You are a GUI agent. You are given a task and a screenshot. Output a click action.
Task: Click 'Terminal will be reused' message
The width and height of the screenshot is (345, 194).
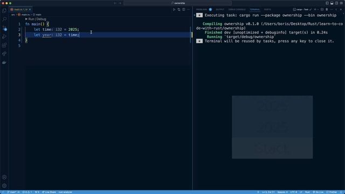coord(270,41)
